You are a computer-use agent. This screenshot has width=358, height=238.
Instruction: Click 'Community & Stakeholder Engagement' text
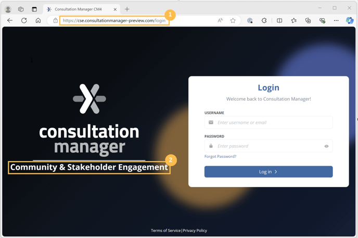tap(89, 167)
